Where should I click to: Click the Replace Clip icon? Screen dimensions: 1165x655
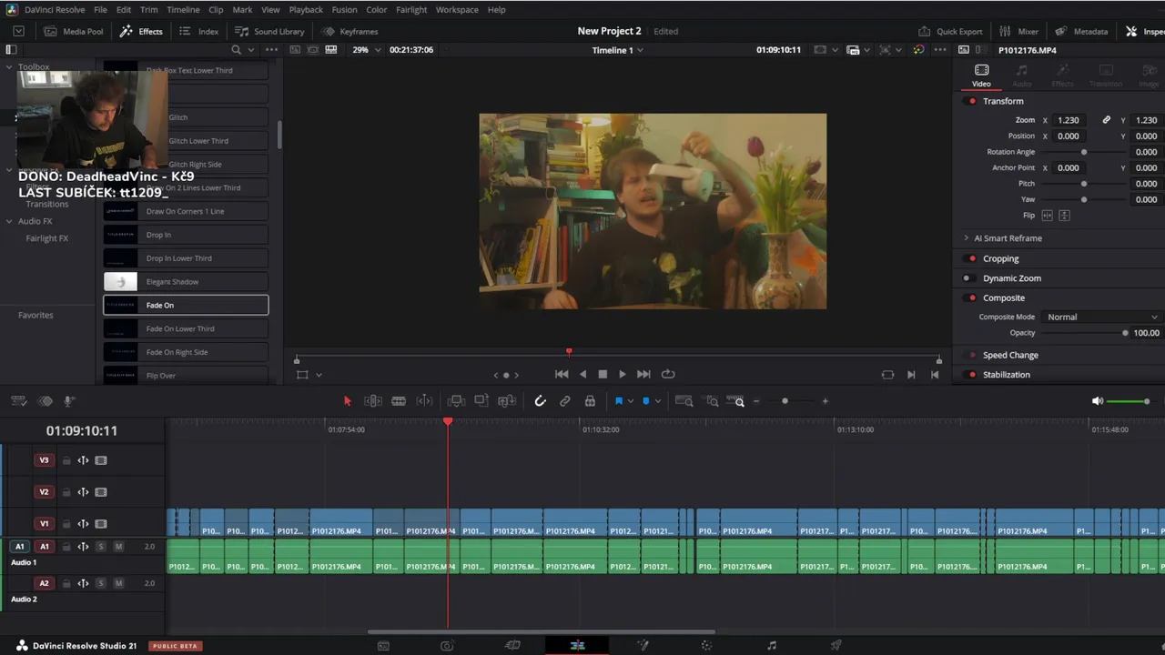click(507, 401)
